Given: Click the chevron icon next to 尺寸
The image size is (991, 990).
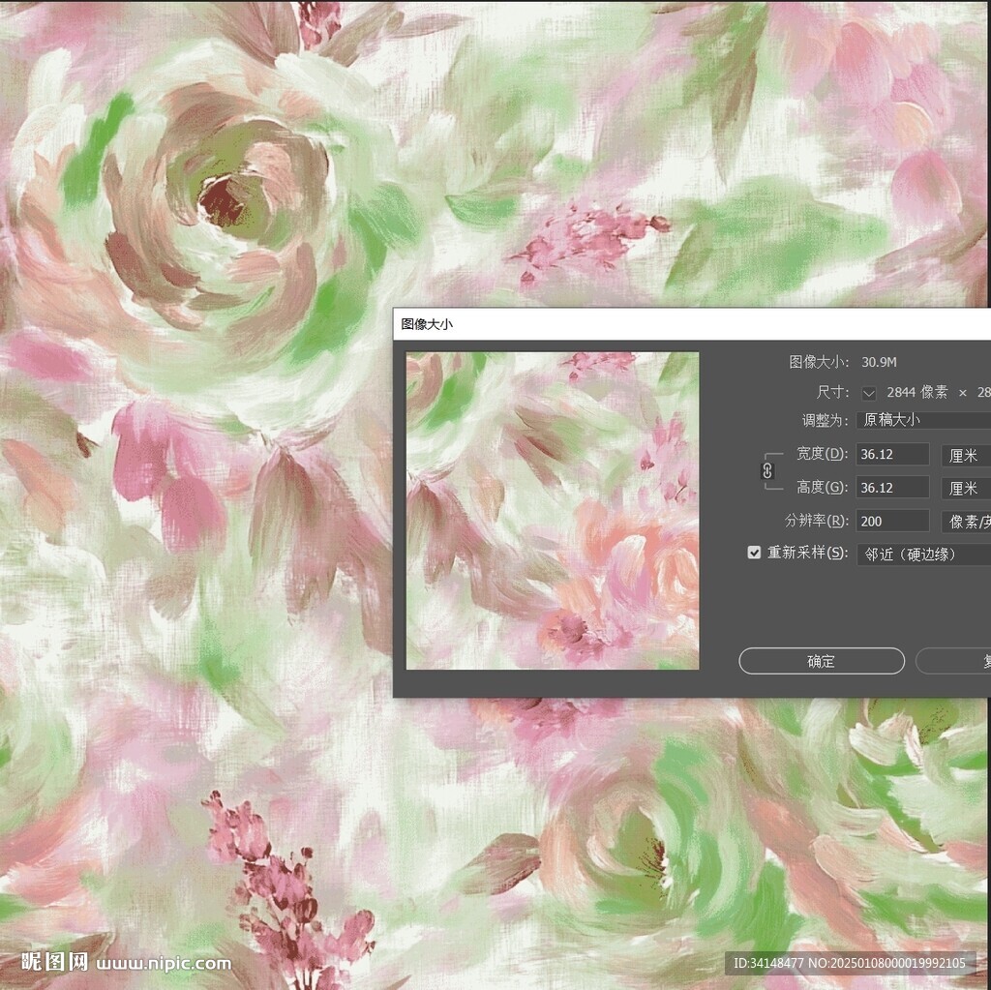Looking at the screenshot, I should [x=868, y=392].
